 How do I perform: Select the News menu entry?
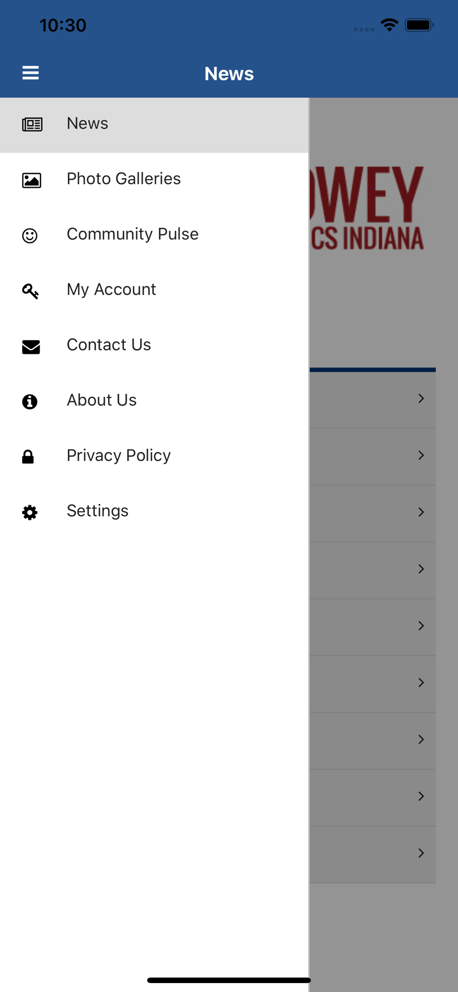pos(154,125)
